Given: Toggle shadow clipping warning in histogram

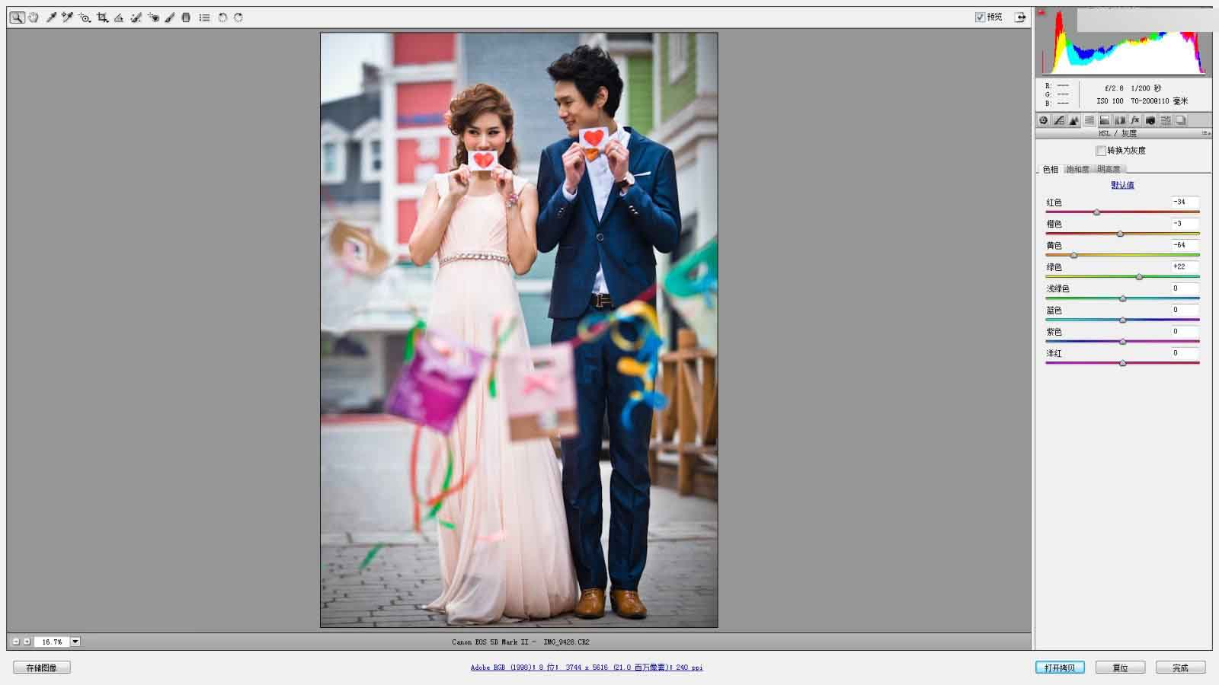Looking at the screenshot, I should (1041, 12).
